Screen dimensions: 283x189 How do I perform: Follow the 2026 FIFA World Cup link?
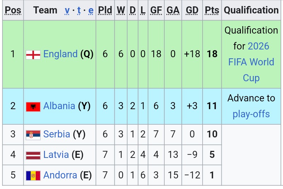[251, 62]
